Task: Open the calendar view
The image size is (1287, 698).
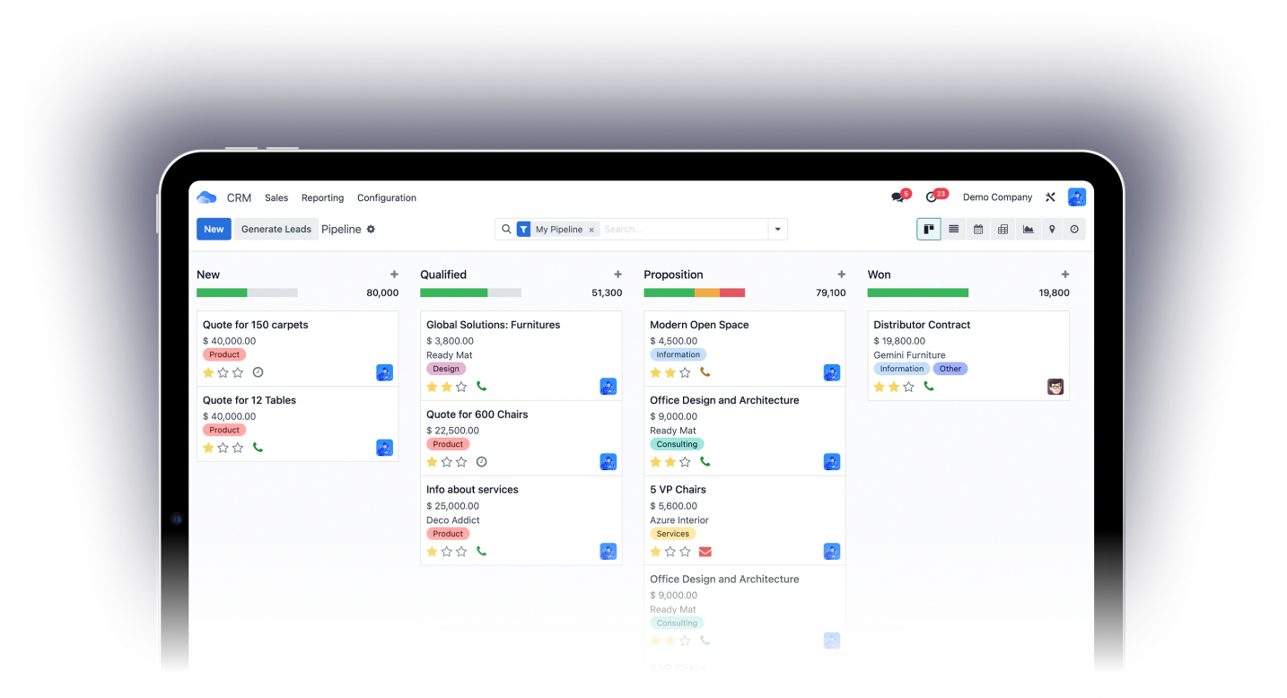Action: coord(978,230)
